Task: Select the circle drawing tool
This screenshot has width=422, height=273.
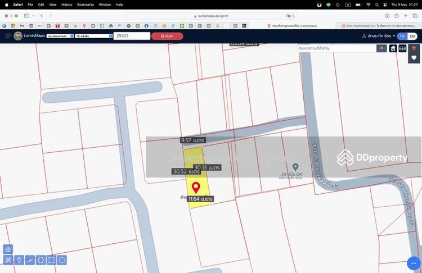Action: tap(62, 260)
